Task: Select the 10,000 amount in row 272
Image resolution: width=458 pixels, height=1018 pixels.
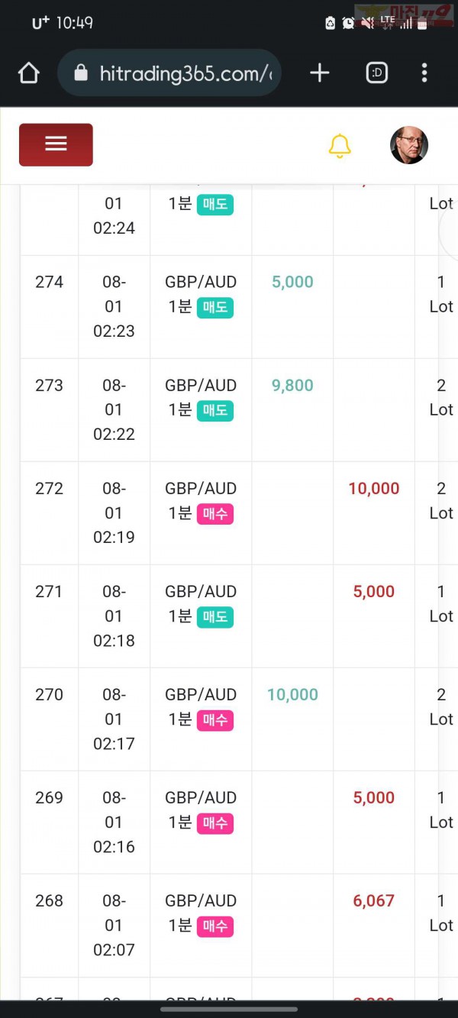Action: click(x=374, y=489)
